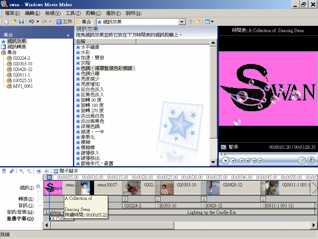The height and width of the screenshot is (239, 318).
Task: Switch to storyboard view via 顯示腳本
Action: (65, 171)
